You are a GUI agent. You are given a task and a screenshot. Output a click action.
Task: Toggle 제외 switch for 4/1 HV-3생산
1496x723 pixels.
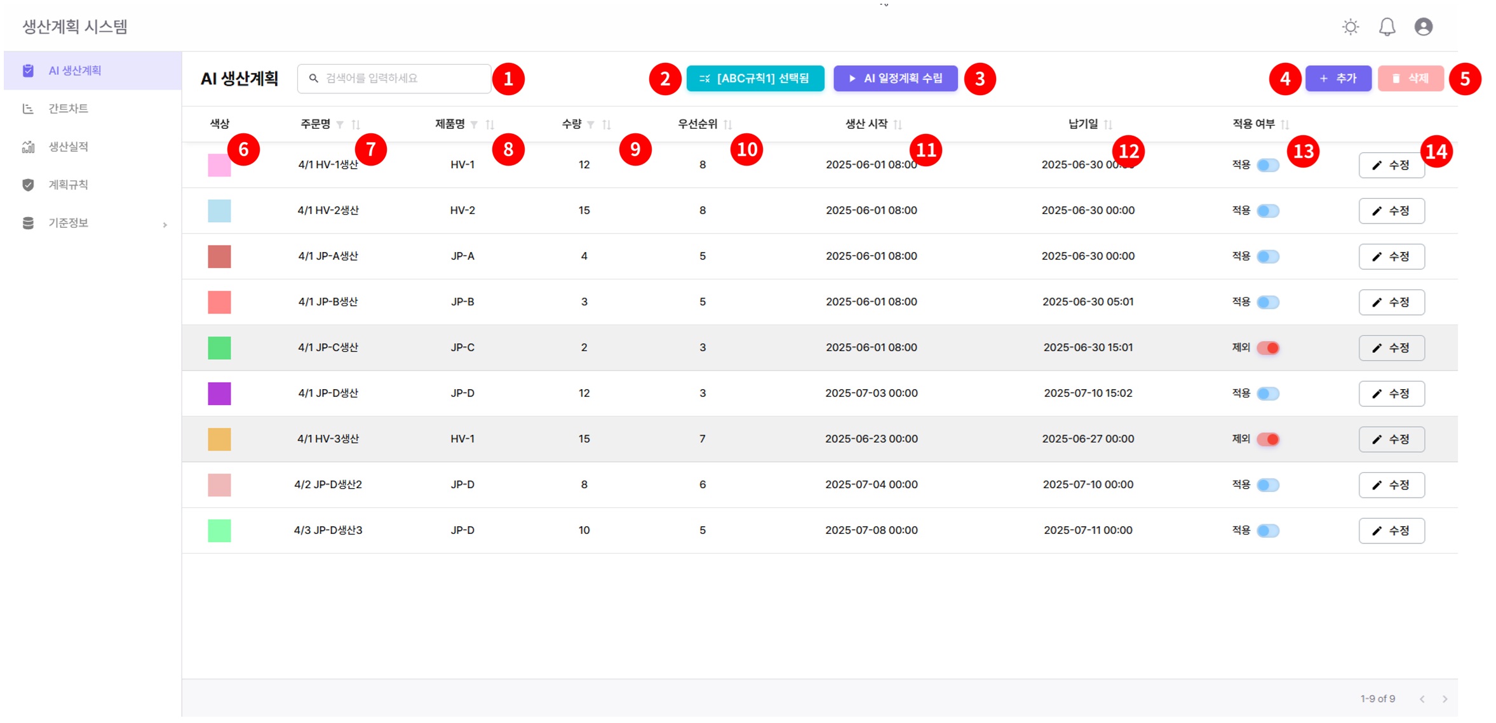pyautogui.click(x=1267, y=439)
